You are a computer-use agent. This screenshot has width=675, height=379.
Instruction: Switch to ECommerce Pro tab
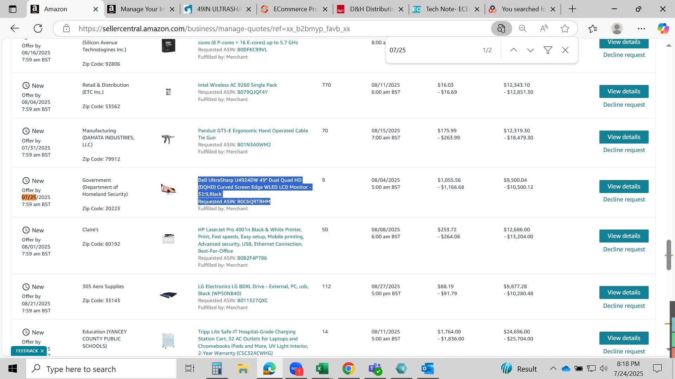tap(295, 9)
